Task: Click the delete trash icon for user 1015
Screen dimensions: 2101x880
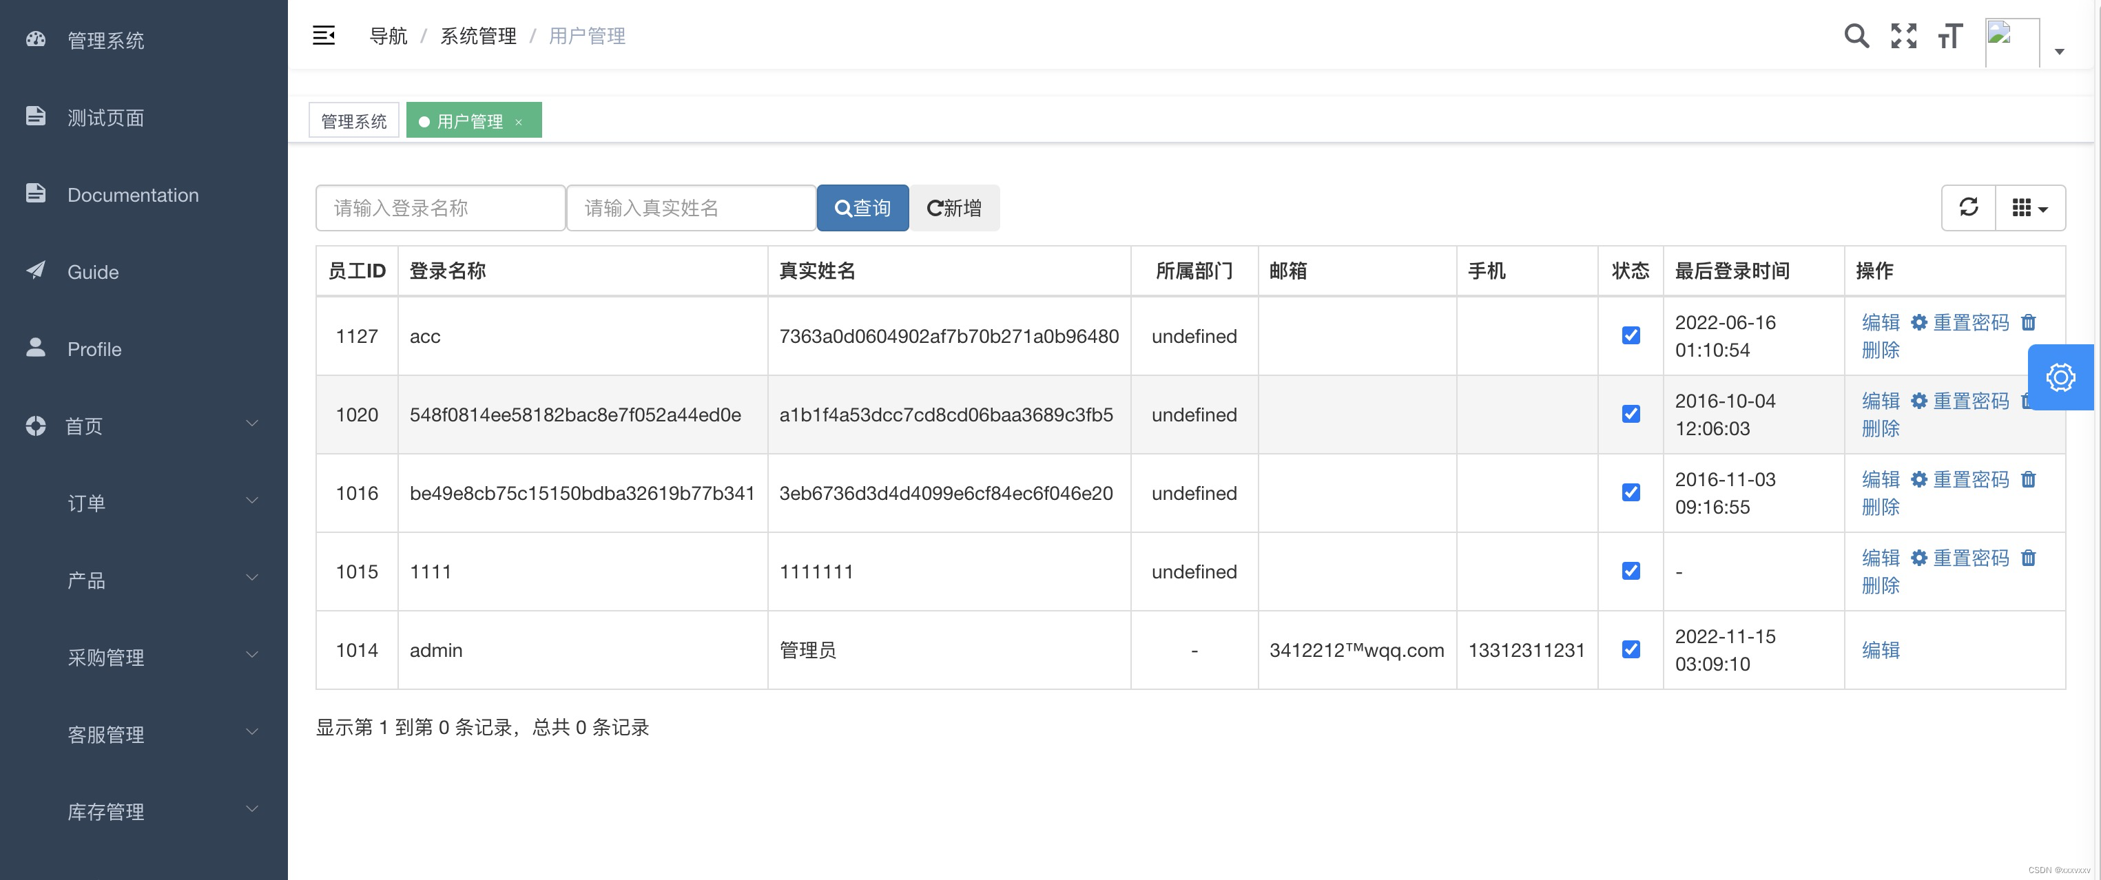Action: pos(2029,558)
